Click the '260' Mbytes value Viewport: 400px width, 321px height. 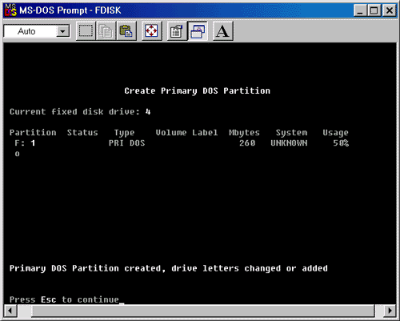tap(247, 143)
